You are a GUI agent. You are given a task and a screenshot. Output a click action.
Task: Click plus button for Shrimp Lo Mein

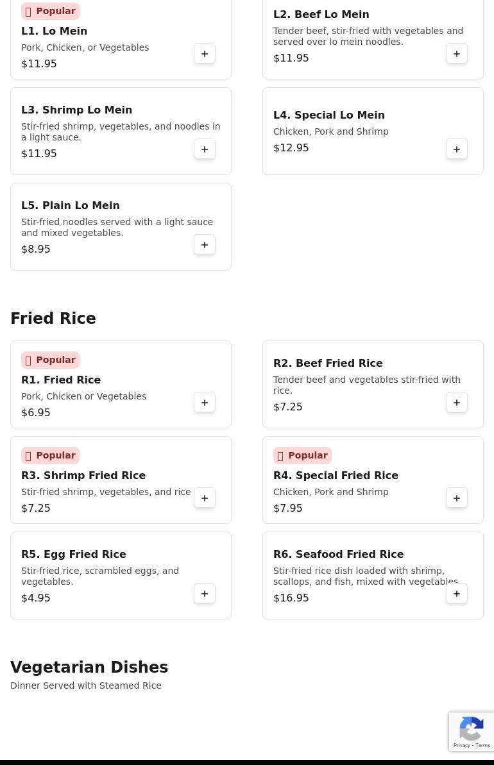coord(205,149)
